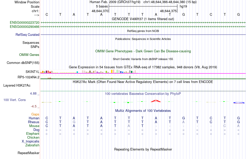Screen dimensions: 246x159
Task: Select the Mouse alignment row label
Action: point(34,126)
